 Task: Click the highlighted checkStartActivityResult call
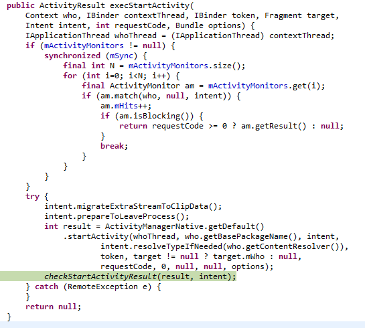point(140,276)
